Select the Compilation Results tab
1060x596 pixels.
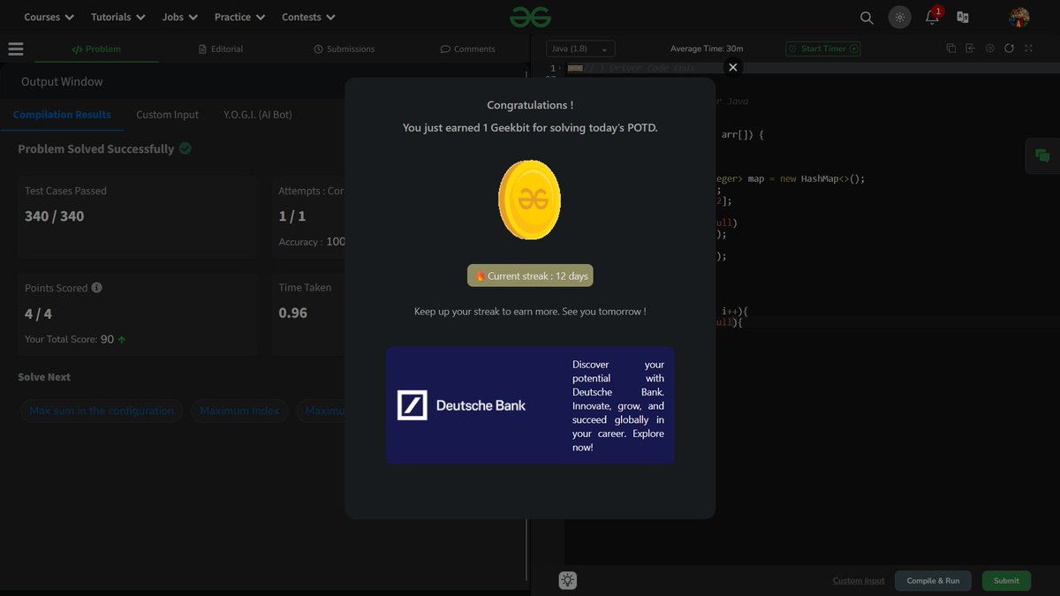pos(62,115)
